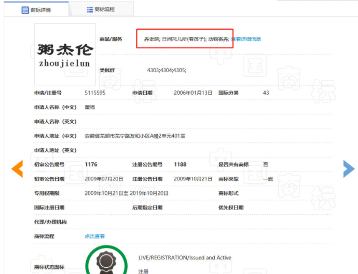
Task: Open the 查看详细信息 link
Action: click(246, 39)
